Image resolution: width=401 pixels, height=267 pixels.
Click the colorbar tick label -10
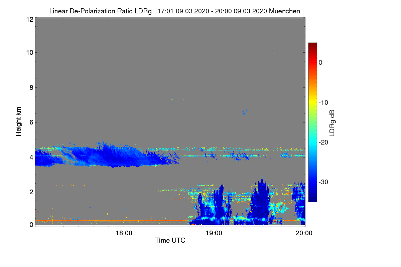pyautogui.click(x=323, y=102)
